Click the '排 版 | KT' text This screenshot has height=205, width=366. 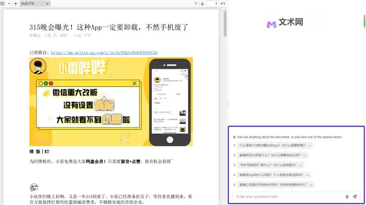(x=39, y=152)
